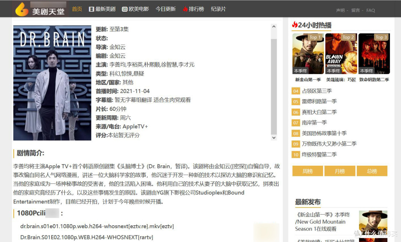Viewport: 401px width, 242px height.
Task: Open Top 3 致命钥匙第二季 poster
Action: (x=374, y=54)
